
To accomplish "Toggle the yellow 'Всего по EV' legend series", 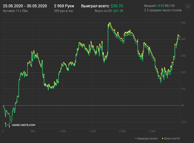I will [x=171, y=139].
